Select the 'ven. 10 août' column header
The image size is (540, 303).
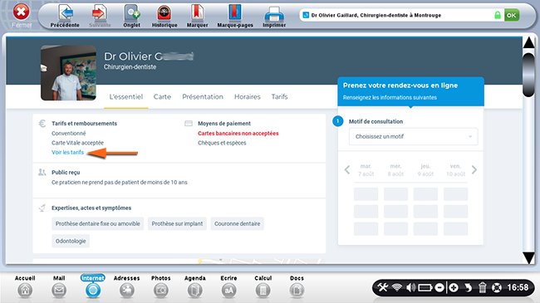pos(455,170)
